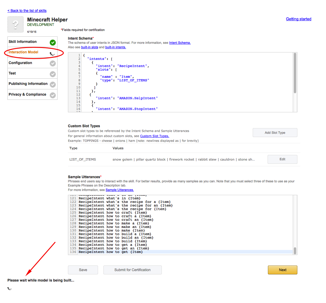Click utterance line 133 how to build {Item}
The image size is (326, 303).
[113, 241]
